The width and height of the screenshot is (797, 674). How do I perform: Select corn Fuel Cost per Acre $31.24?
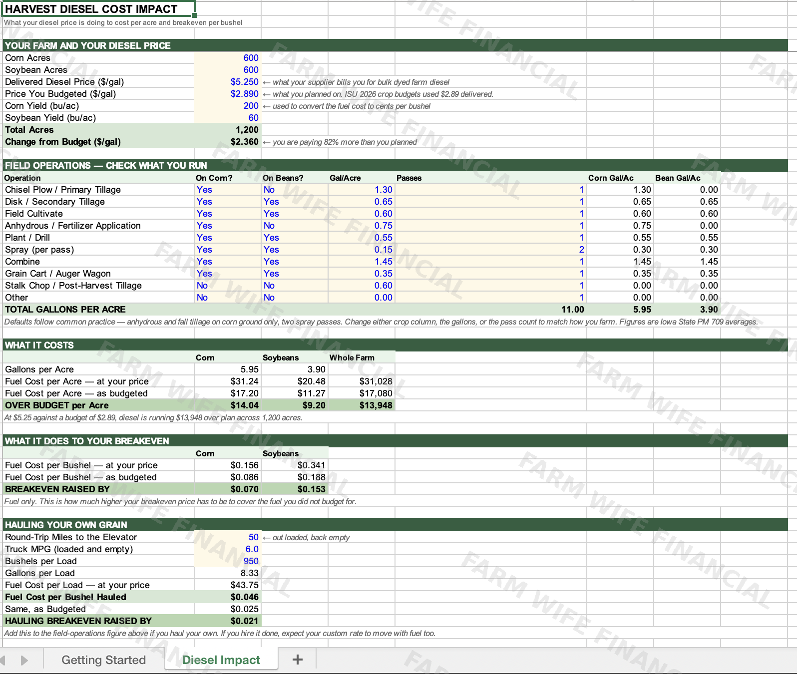point(228,381)
